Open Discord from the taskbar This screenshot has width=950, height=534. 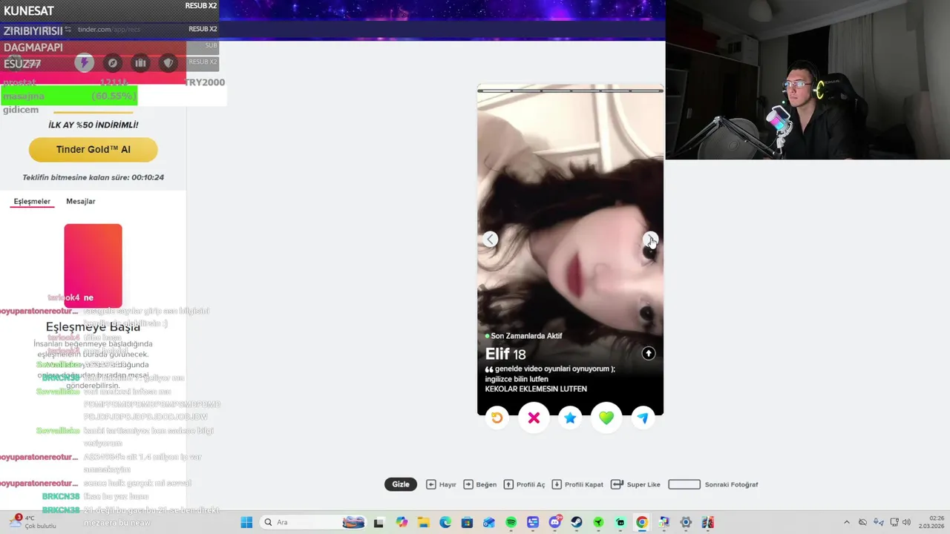554,522
